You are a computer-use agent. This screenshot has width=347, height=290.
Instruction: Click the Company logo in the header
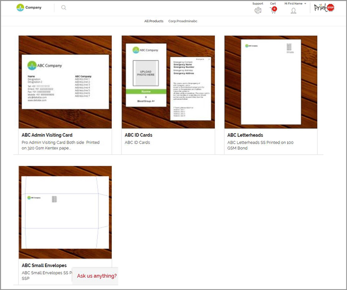(x=29, y=8)
